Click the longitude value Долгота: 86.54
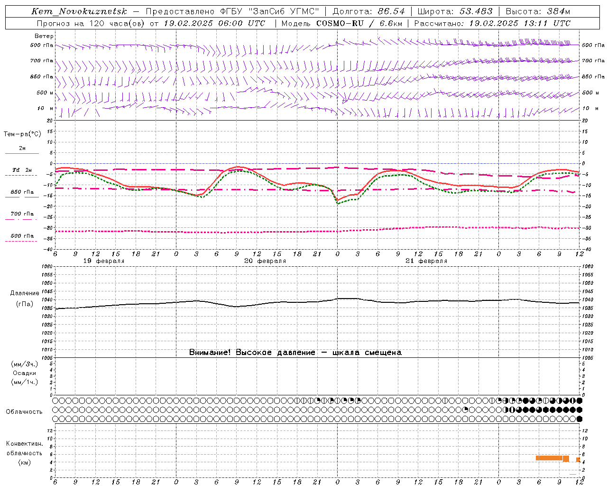The height and width of the screenshot is (486, 607). click(369, 11)
